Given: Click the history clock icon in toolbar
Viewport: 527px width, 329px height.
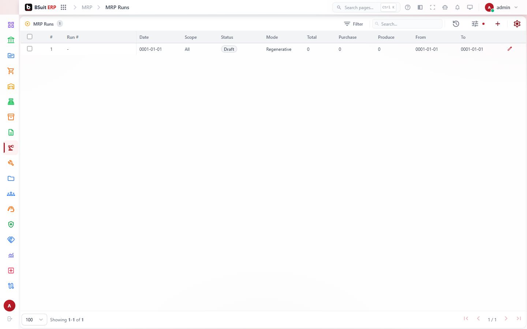Looking at the screenshot, I should point(456,24).
